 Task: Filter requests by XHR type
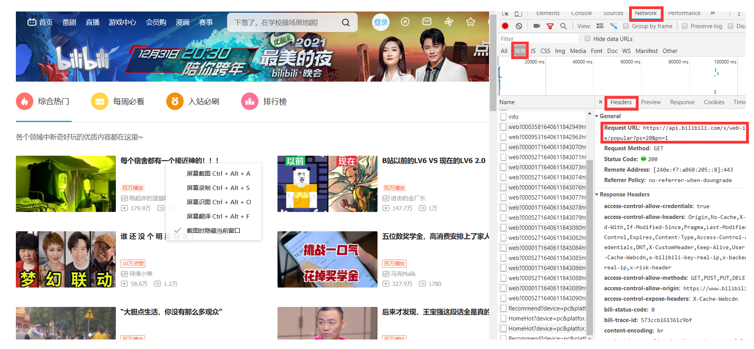point(520,51)
